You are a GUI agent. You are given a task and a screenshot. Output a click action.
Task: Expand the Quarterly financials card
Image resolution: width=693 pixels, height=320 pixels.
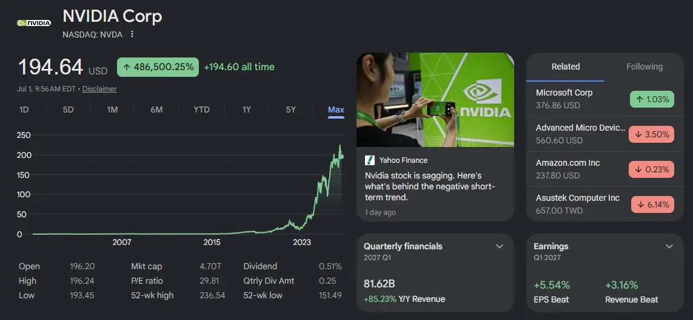pos(500,246)
